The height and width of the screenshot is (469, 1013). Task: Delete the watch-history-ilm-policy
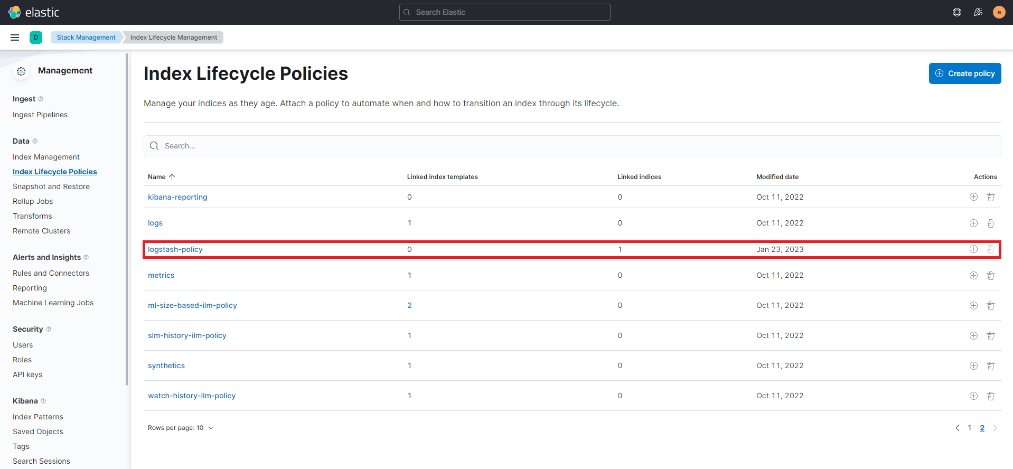click(x=991, y=396)
